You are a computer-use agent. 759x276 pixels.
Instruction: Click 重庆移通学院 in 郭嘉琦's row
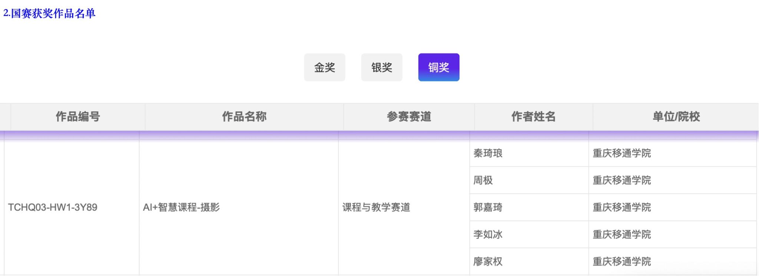(x=622, y=207)
